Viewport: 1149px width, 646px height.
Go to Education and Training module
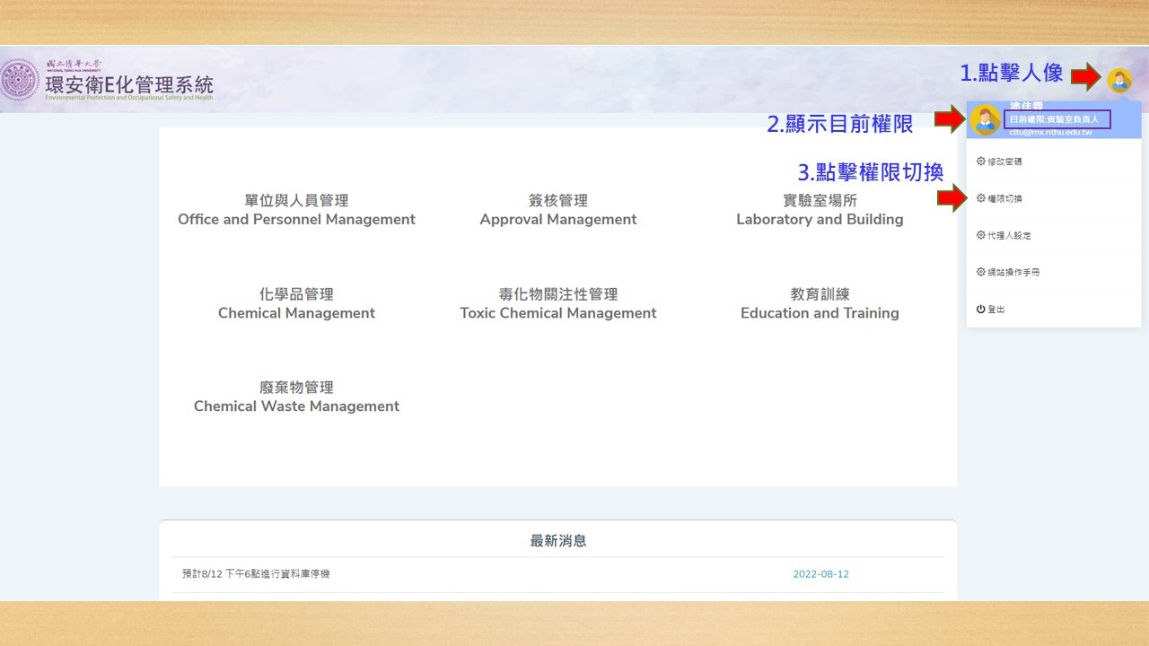click(820, 303)
